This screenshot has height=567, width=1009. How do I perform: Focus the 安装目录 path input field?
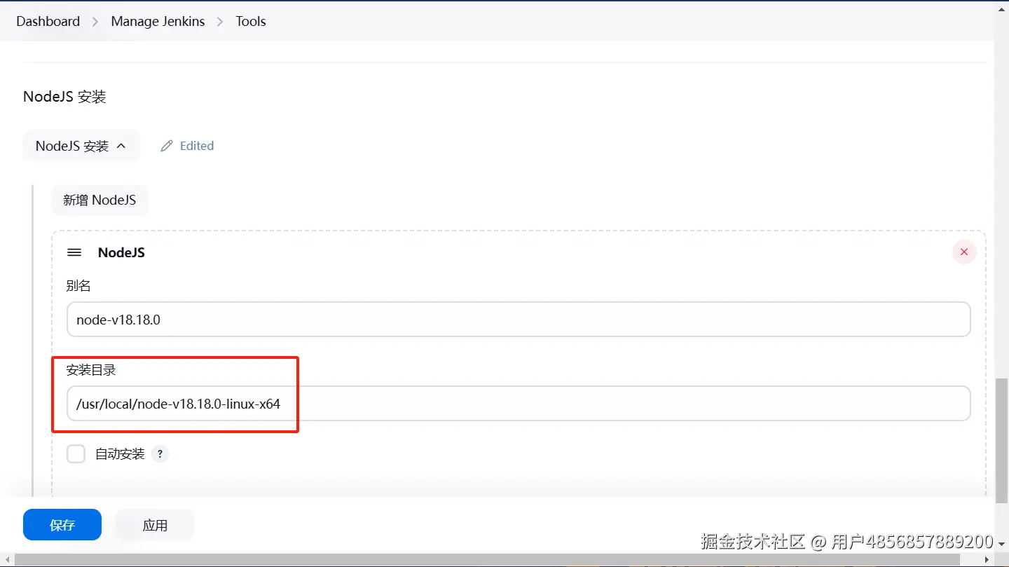519,404
